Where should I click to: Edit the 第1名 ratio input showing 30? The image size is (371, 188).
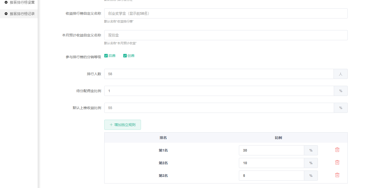click(x=271, y=150)
